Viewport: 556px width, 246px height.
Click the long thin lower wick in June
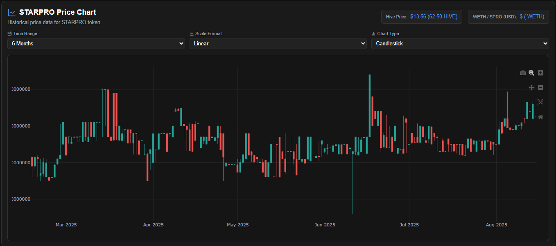pyautogui.click(x=353, y=184)
